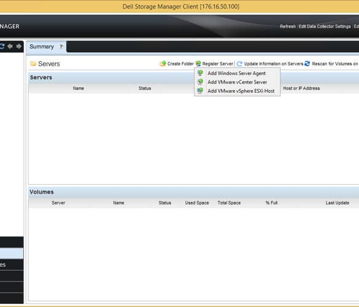Click the Add Windows Server Agent icon

coord(200,73)
